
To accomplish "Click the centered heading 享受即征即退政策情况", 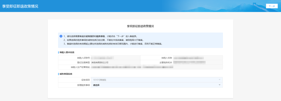I will coord(140,26).
